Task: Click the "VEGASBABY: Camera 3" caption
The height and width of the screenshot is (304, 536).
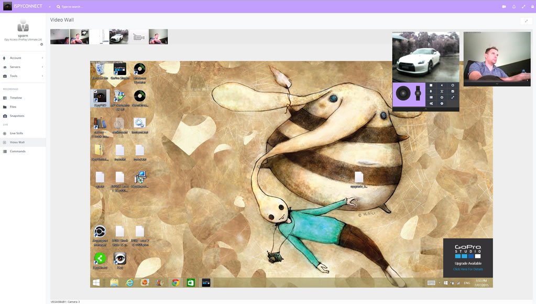Action: [65, 302]
